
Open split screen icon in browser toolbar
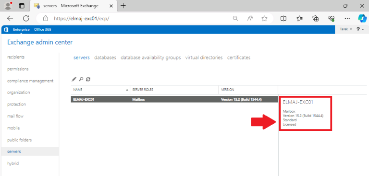point(283,19)
